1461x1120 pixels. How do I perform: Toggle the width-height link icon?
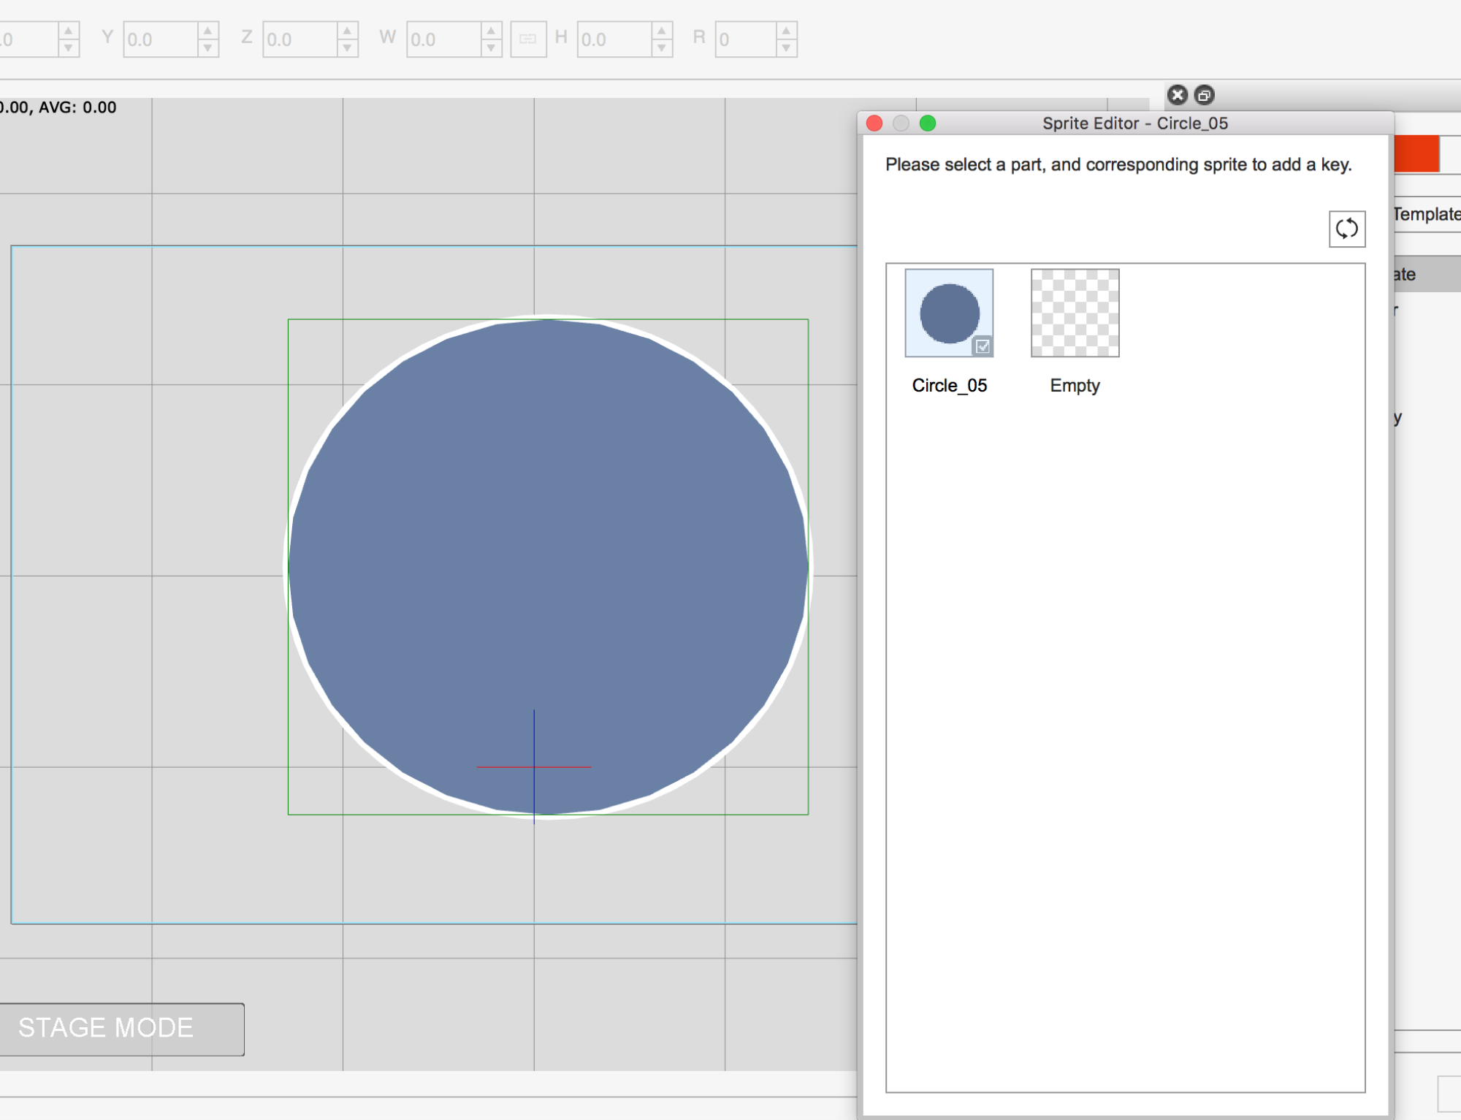pyautogui.click(x=528, y=39)
